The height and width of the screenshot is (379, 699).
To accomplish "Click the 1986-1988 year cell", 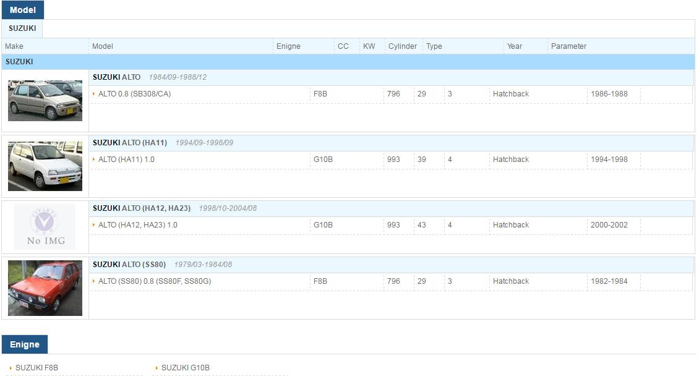I will tap(609, 94).
